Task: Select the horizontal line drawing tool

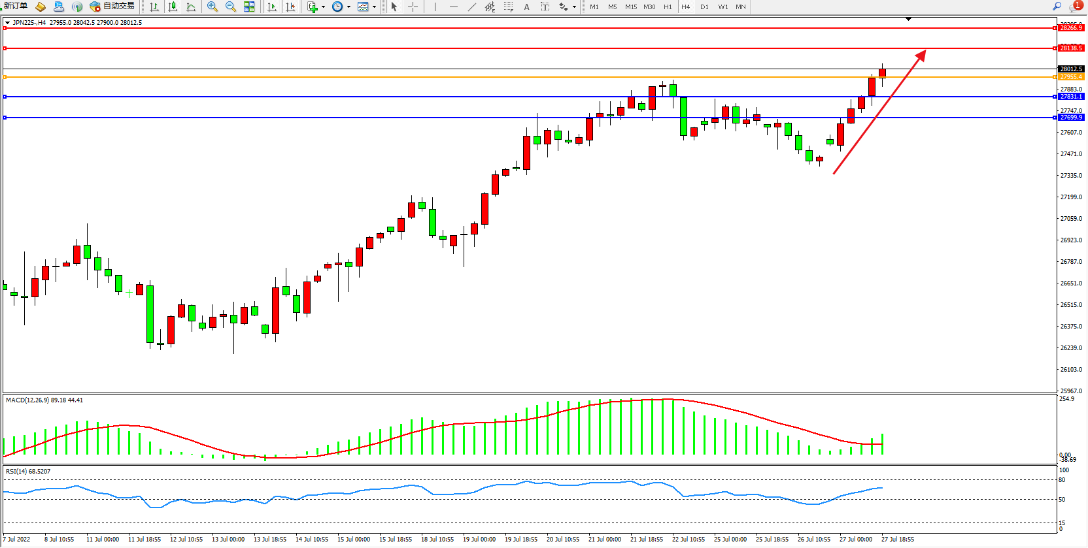Action: point(454,7)
